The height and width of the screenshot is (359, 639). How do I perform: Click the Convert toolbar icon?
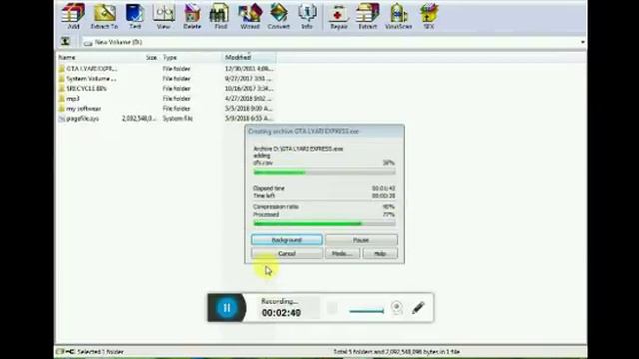pos(279,16)
